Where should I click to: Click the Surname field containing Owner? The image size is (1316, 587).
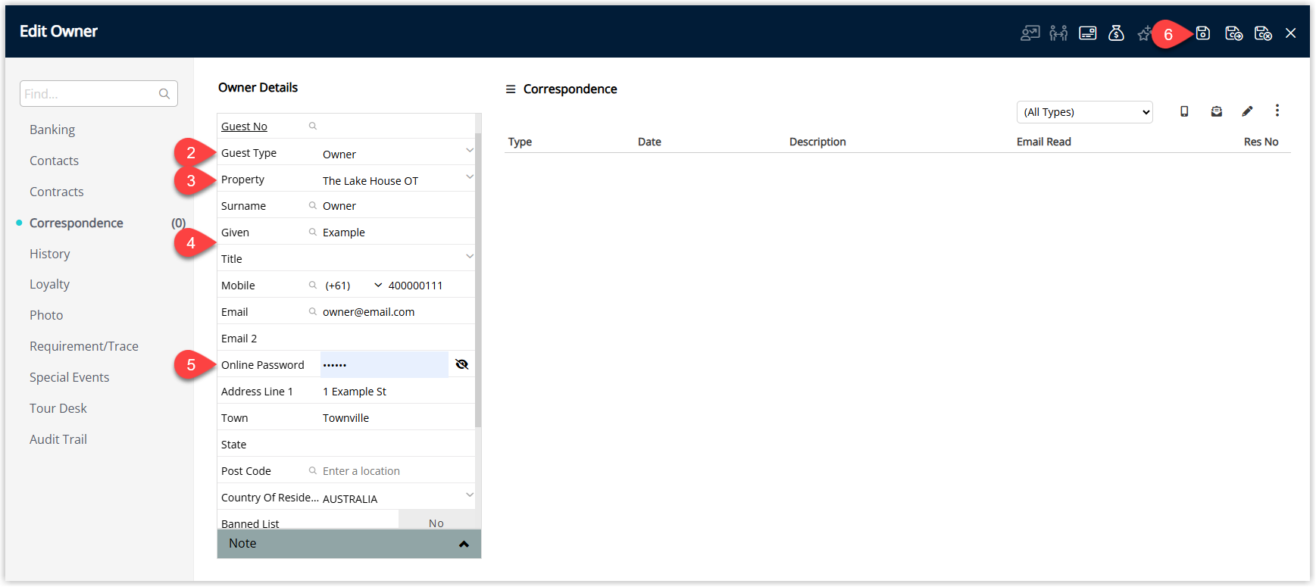click(397, 205)
